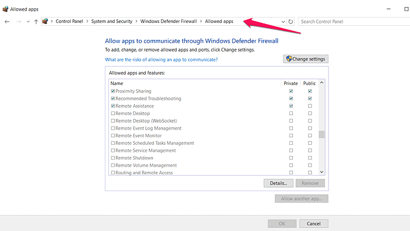Uncheck Recommended Troubleshooting name checkbox
This screenshot has width=410, height=231.
tap(113, 98)
